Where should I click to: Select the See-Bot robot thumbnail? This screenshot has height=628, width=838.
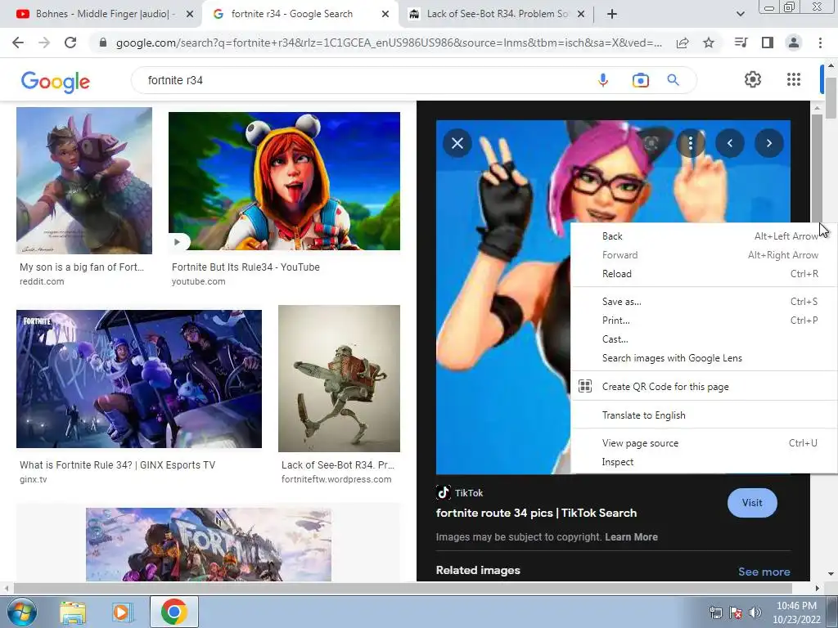pyautogui.click(x=340, y=379)
